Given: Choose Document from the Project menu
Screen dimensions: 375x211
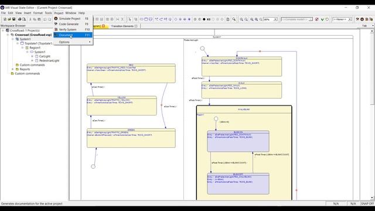Looking at the screenshot, I should click(73, 35).
